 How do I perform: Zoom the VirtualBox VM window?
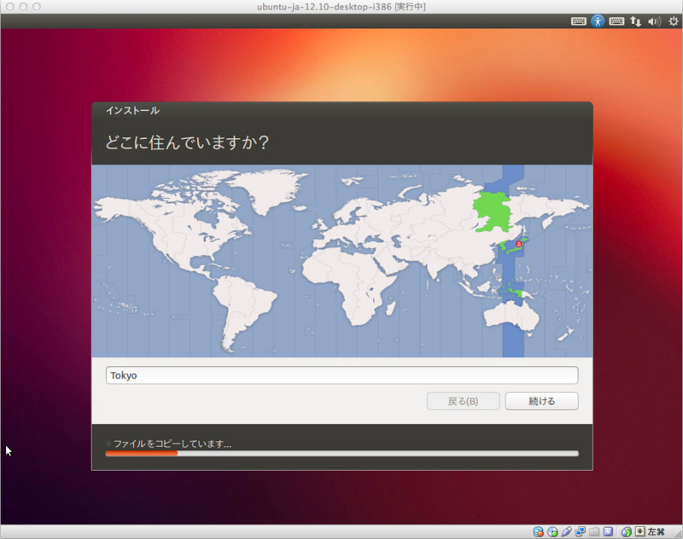click(x=37, y=7)
